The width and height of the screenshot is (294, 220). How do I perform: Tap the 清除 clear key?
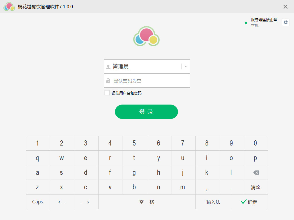click(256, 187)
